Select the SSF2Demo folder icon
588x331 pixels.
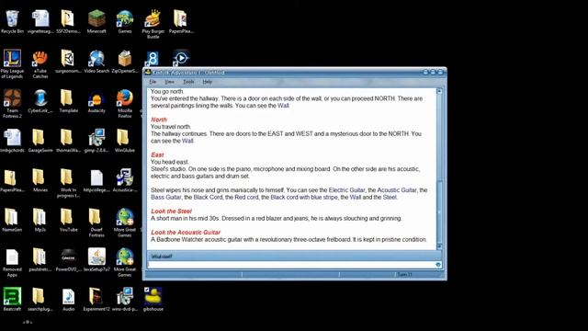pyautogui.click(x=68, y=22)
